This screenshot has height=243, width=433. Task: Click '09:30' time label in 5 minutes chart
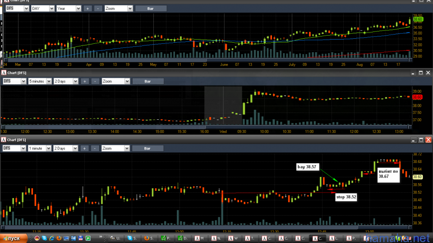pos(242,132)
